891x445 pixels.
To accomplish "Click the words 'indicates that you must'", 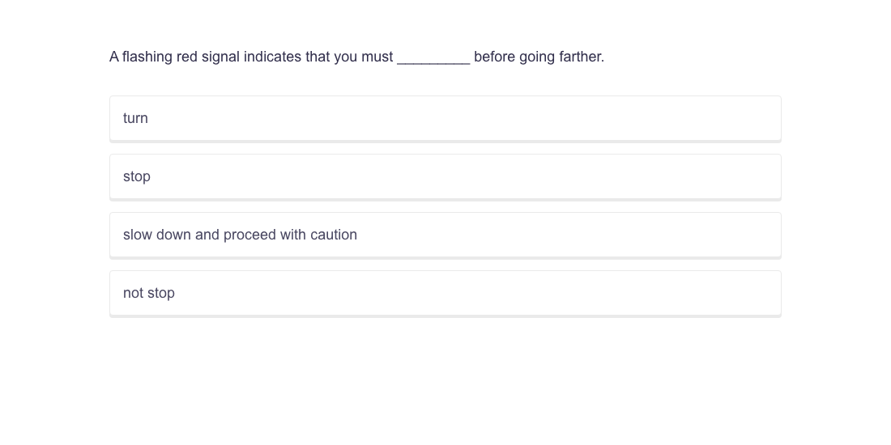I will (x=318, y=57).
